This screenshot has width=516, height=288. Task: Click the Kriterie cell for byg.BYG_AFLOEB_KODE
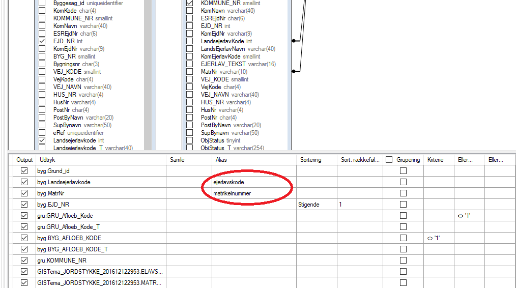(x=438, y=238)
